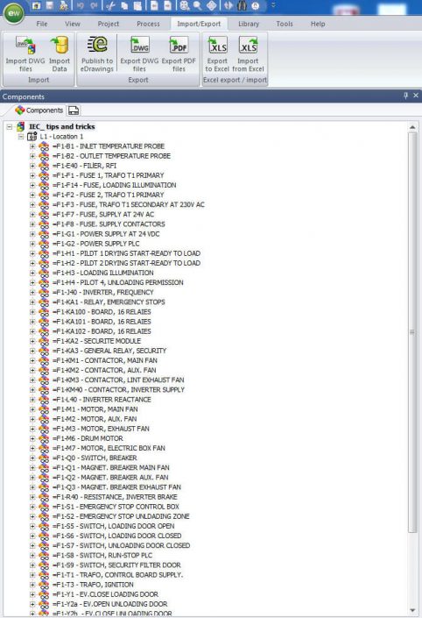
Task: Choose Export PDF files
Action: [x=179, y=54]
